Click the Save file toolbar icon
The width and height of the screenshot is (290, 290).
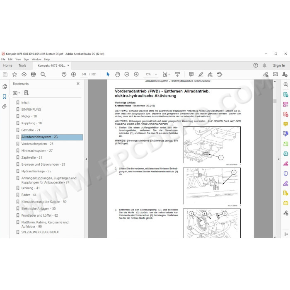(5, 74)
